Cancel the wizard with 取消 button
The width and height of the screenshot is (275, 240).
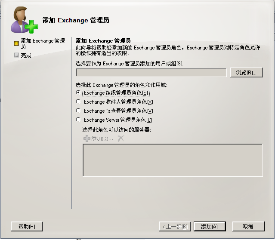[x=248, y=226]
